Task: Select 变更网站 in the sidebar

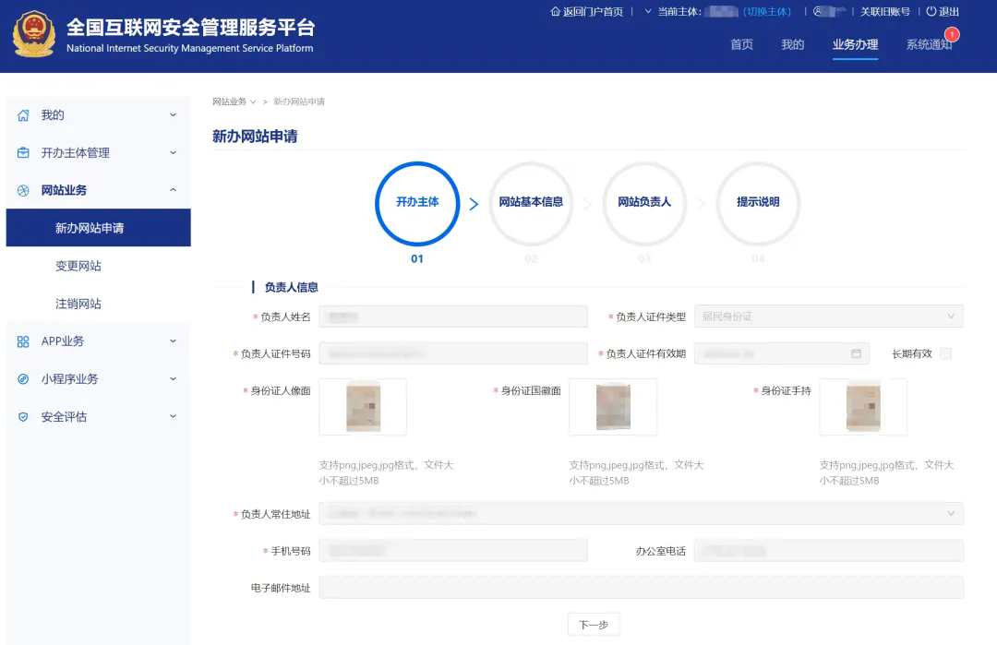Action: (78, 266)
